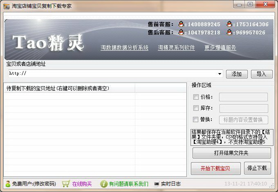
Task: Enable the 库存 stock checkbox
Action: pyautogui.click(x=196, y=108)
